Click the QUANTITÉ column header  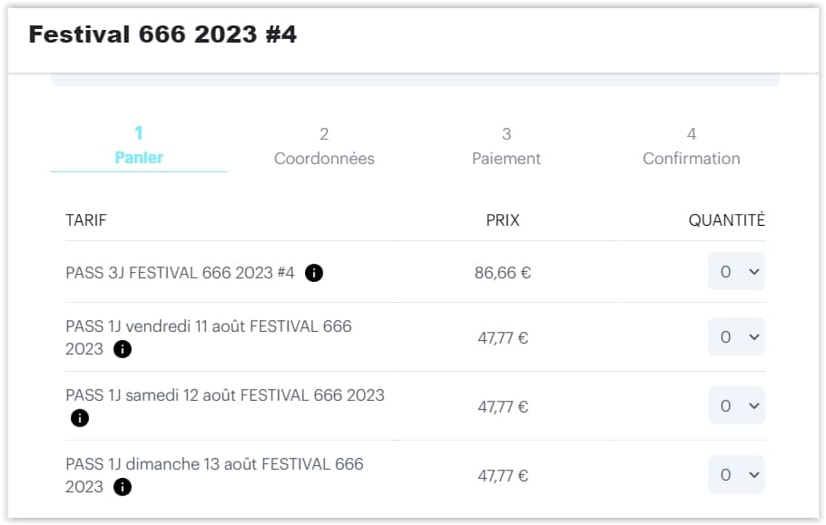click(726, 219)
